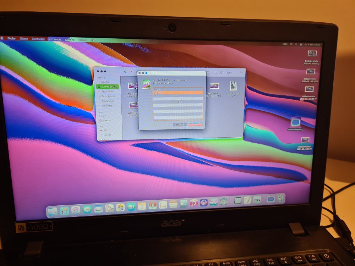Select Schreibtisch in Finder sidebar
Viewport: 355px width, 266px height.
[x=106, y=96]
